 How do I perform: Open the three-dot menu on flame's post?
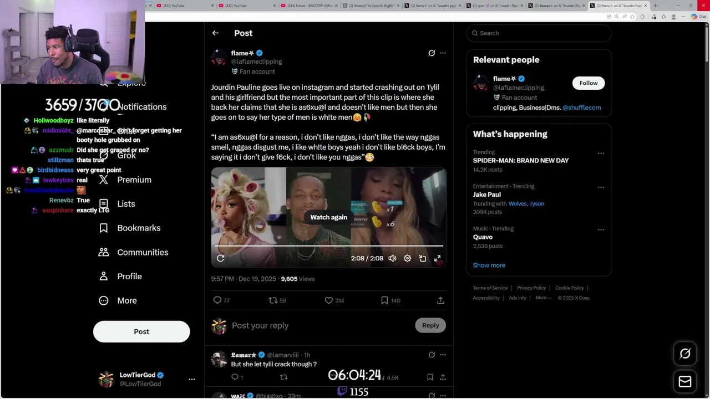pos(443,53)
